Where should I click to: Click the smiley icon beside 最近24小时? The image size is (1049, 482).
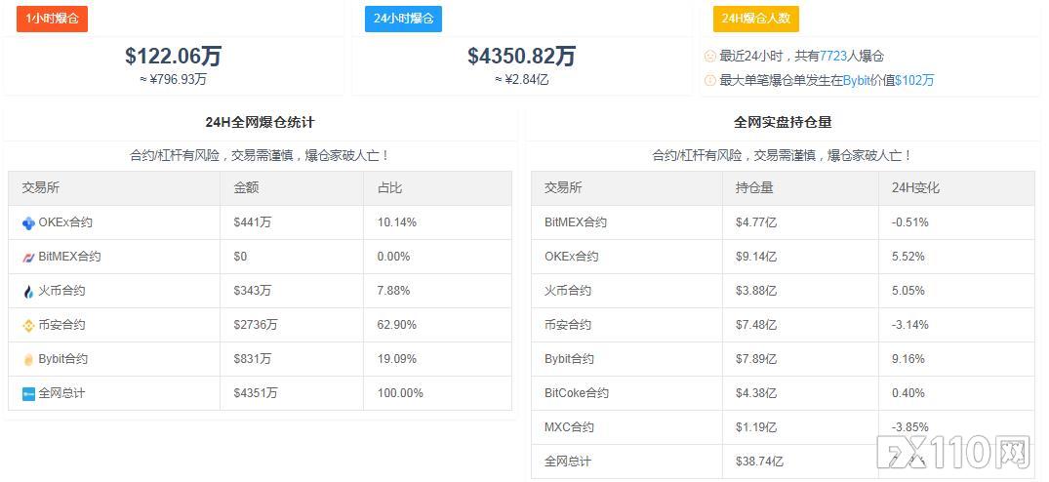point(709,57)
